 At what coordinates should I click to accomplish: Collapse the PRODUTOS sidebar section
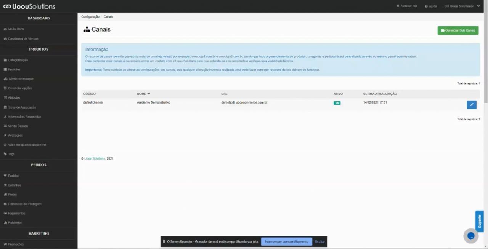click(x=38, y=49)
